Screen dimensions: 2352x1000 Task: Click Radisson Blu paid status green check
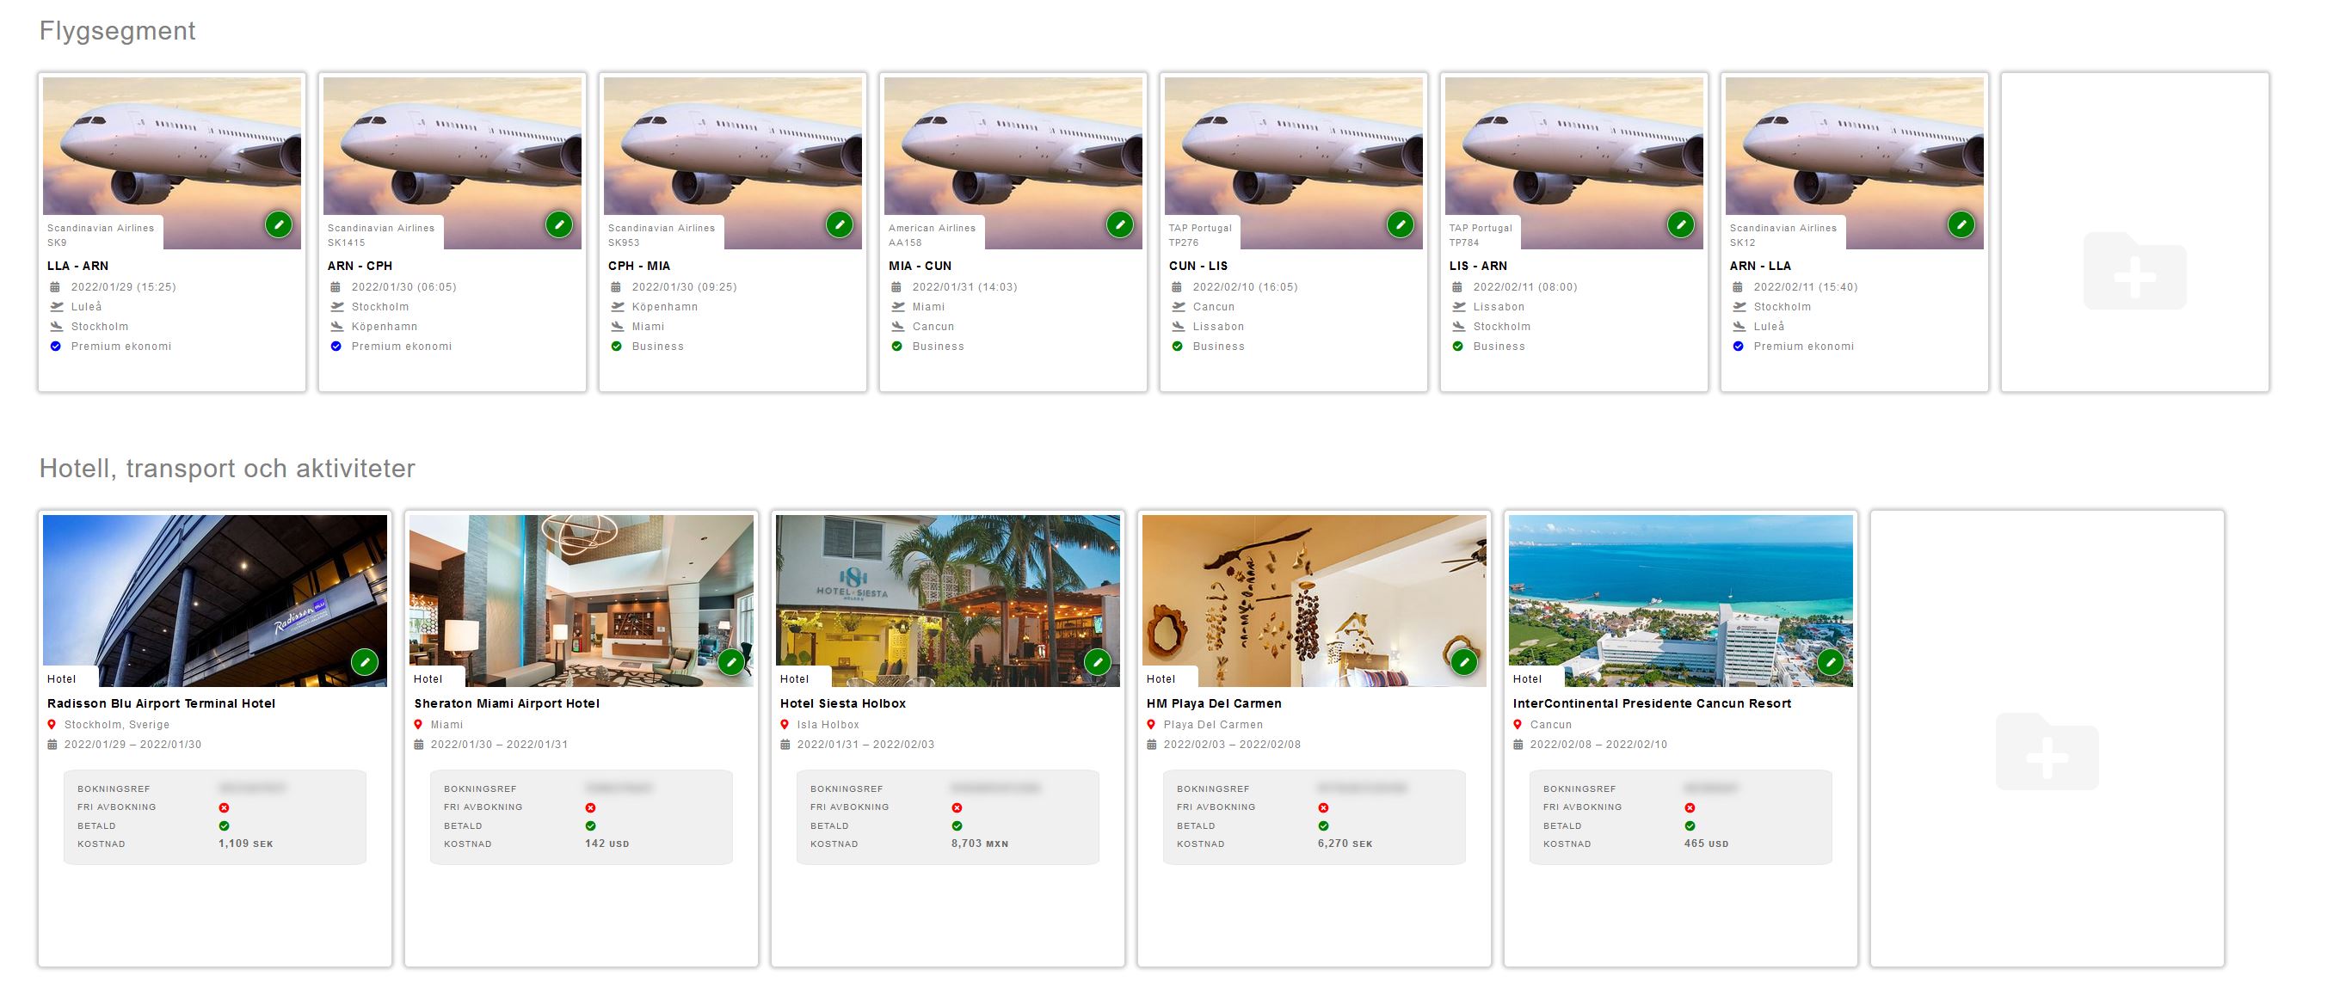(x=224, y=825)
